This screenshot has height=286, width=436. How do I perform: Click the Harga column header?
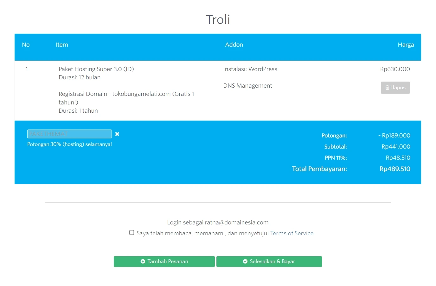[x=406, y=45]
